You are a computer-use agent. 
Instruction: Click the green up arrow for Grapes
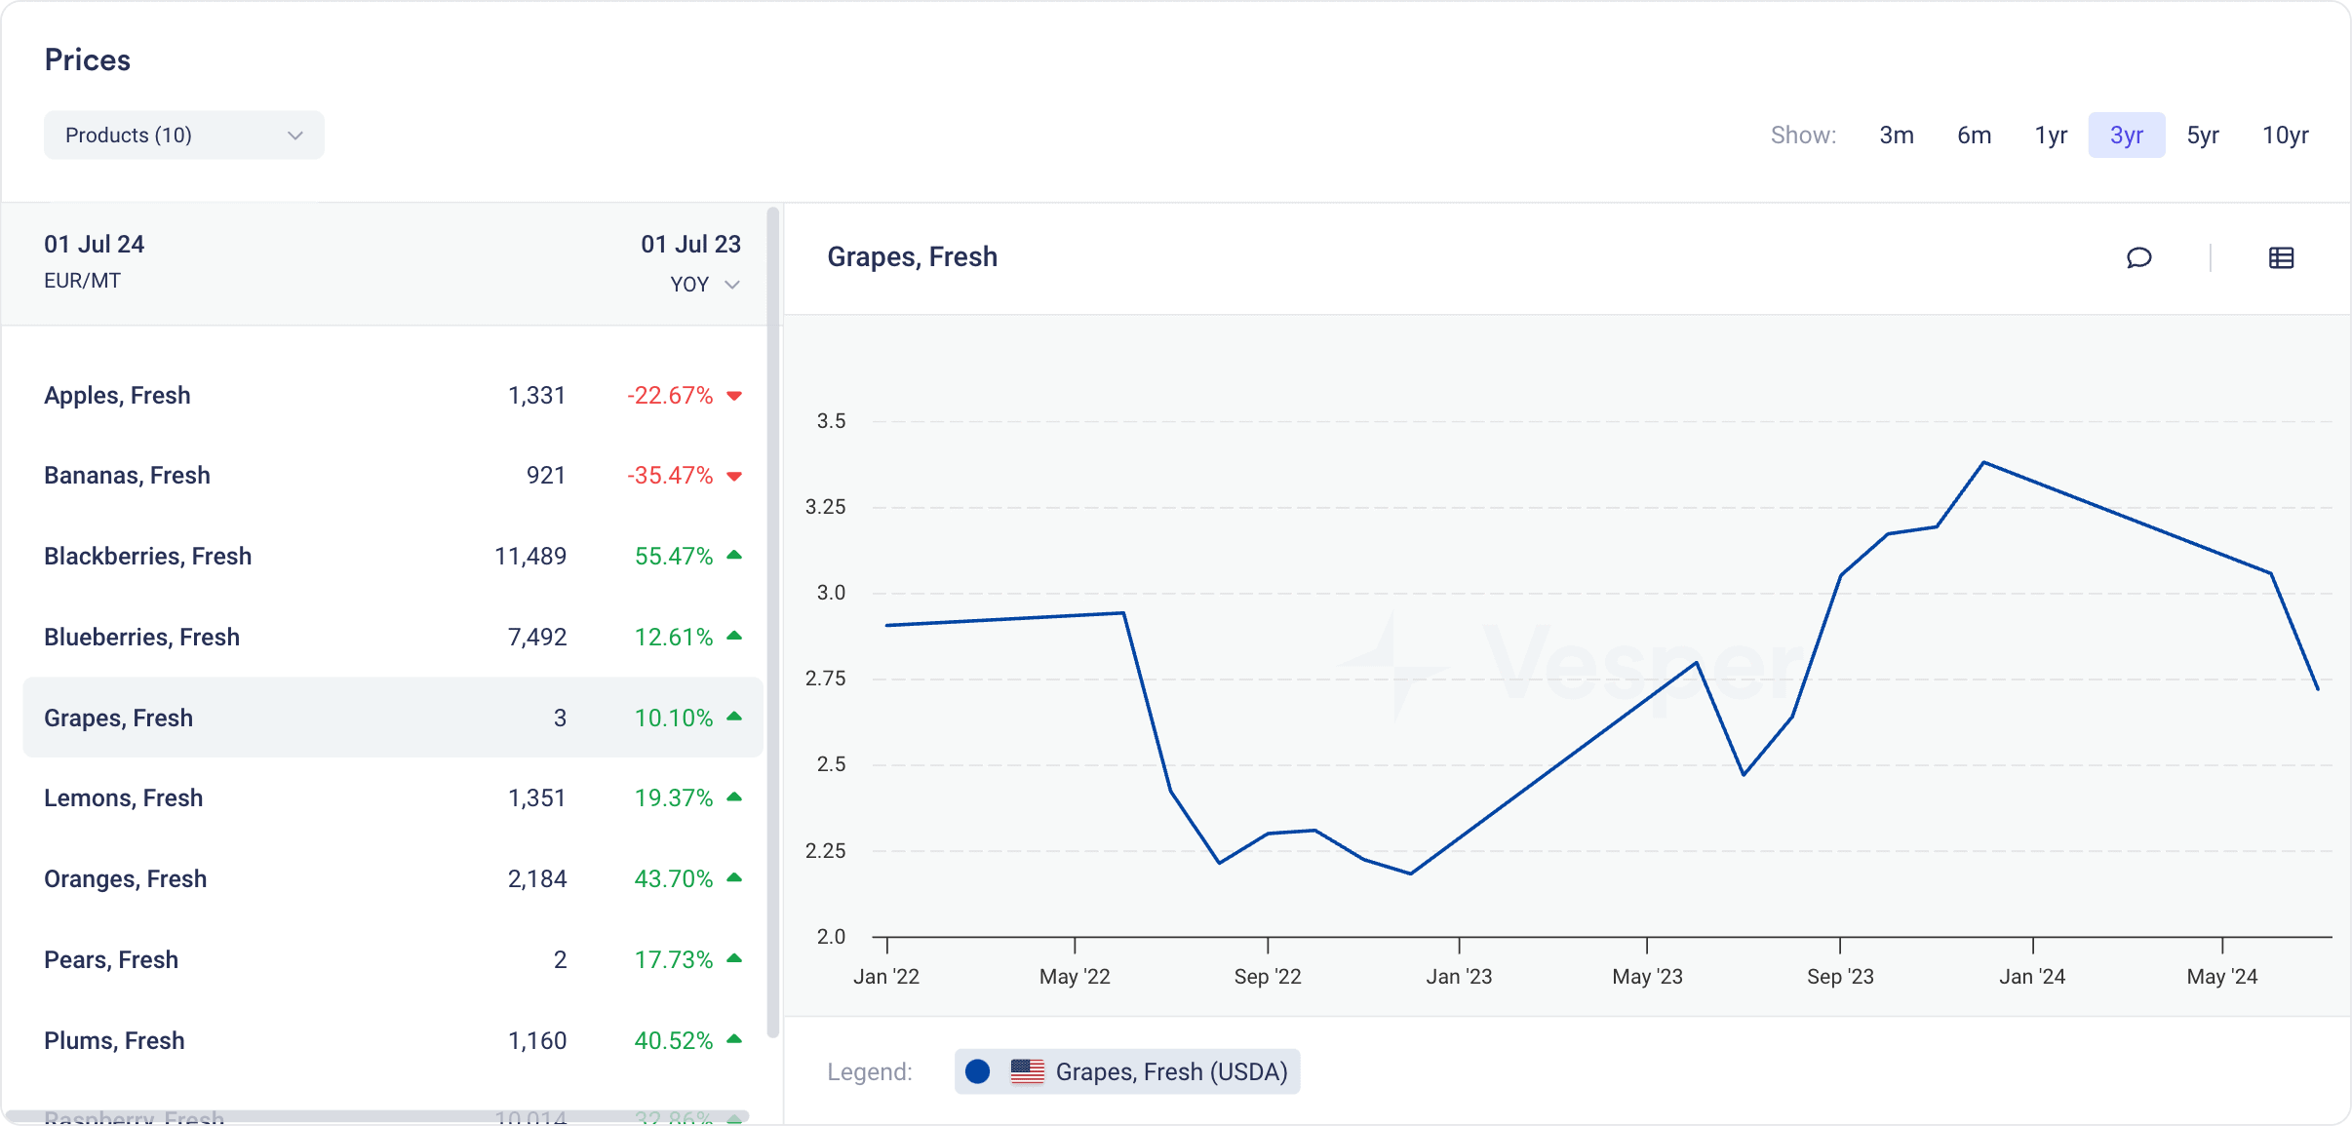734,717
